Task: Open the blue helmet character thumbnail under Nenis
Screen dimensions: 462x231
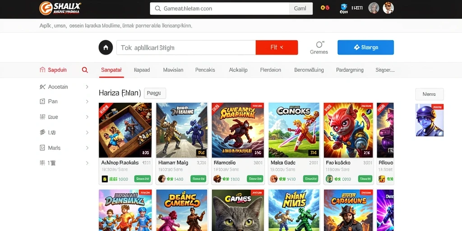Action: pyautogui.click(x=430, y=120)
